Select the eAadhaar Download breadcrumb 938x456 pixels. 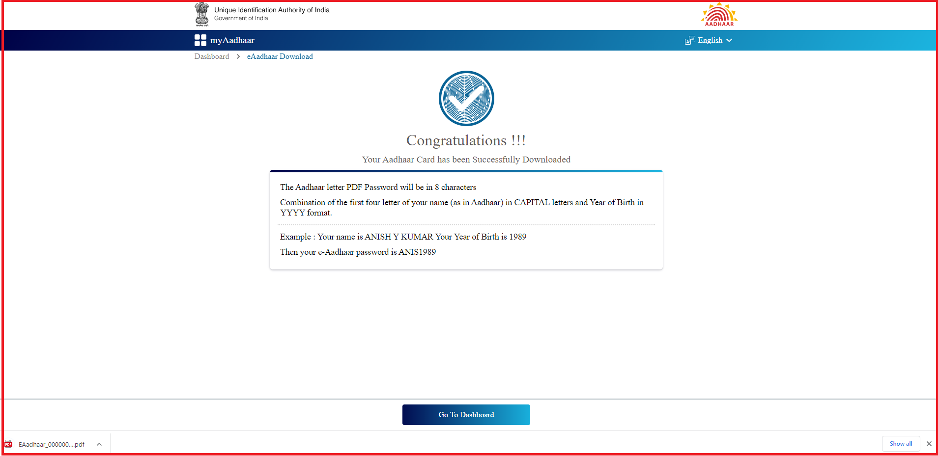click(x=280, y=57)
